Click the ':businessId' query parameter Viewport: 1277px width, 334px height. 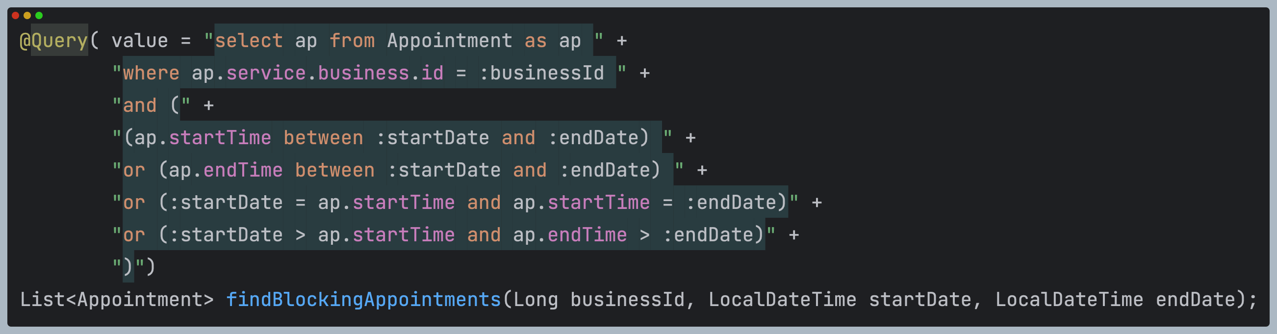pos(541,74)
